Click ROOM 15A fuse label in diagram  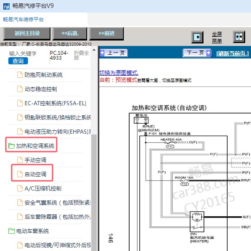tap(184, 178)
